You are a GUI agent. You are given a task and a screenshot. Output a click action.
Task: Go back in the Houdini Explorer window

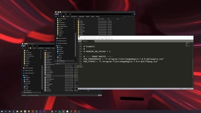pyautogui.click(x=56, y=17)
